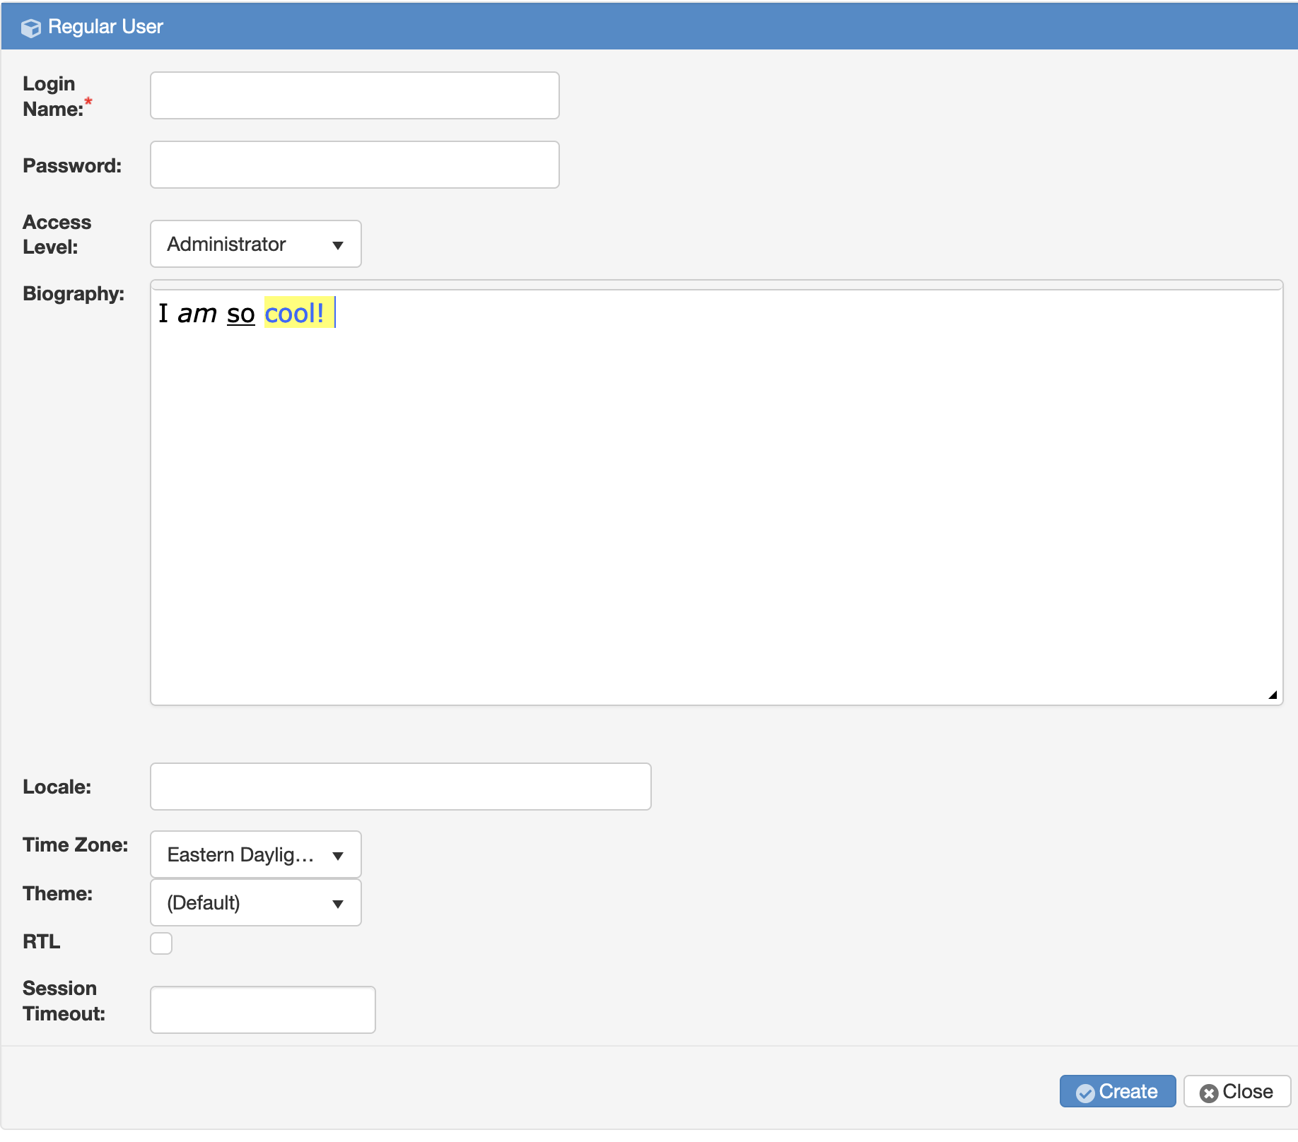Grab the Biography editor resize handle
Viewport: 1298px width, 1142px height.
tap(1273, 695)
